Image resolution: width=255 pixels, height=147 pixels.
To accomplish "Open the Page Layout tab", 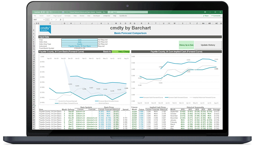I will 58,16.
